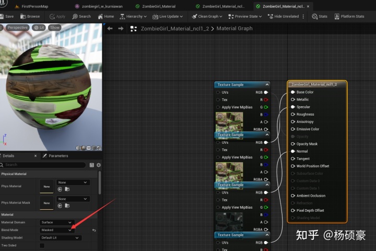Toggle Hide Unrelated nodes
Screen dimensions: 376x251
coord(283,16)
